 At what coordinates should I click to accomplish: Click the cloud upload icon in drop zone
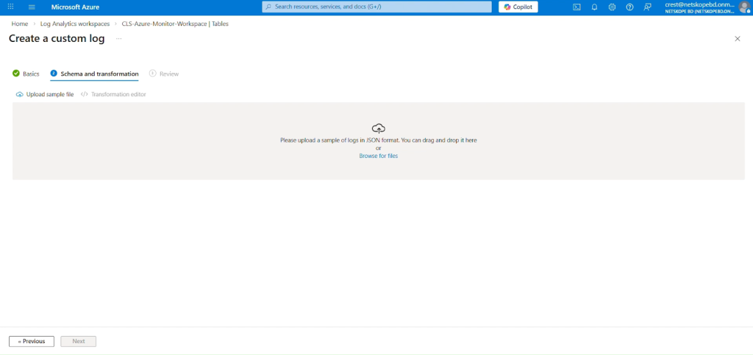click(379, 128)
